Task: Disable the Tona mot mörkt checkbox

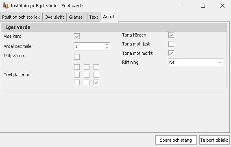Action: [x=171, y=53]
